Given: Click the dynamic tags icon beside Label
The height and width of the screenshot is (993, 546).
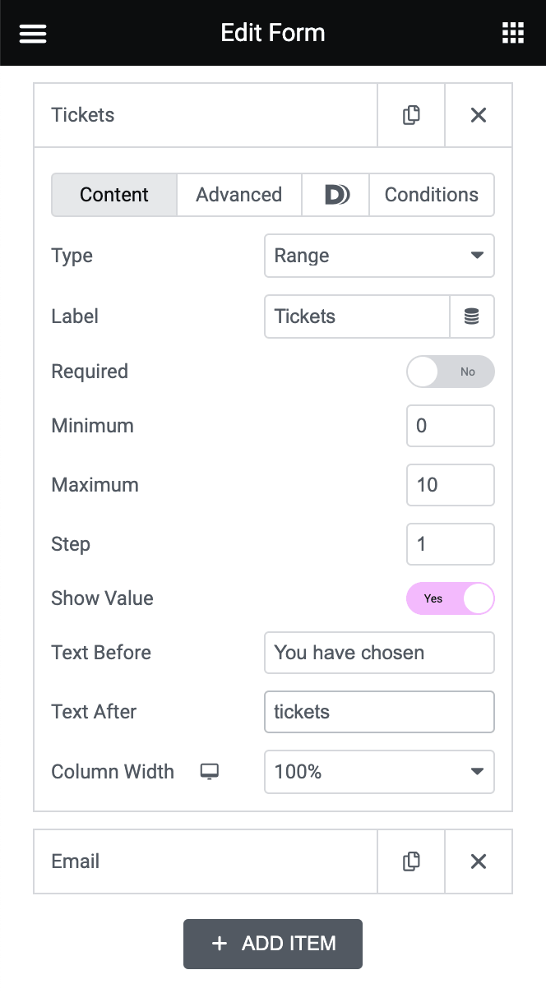Looking at the screenshot, I should pyautogui.click(x=472, y=316).
